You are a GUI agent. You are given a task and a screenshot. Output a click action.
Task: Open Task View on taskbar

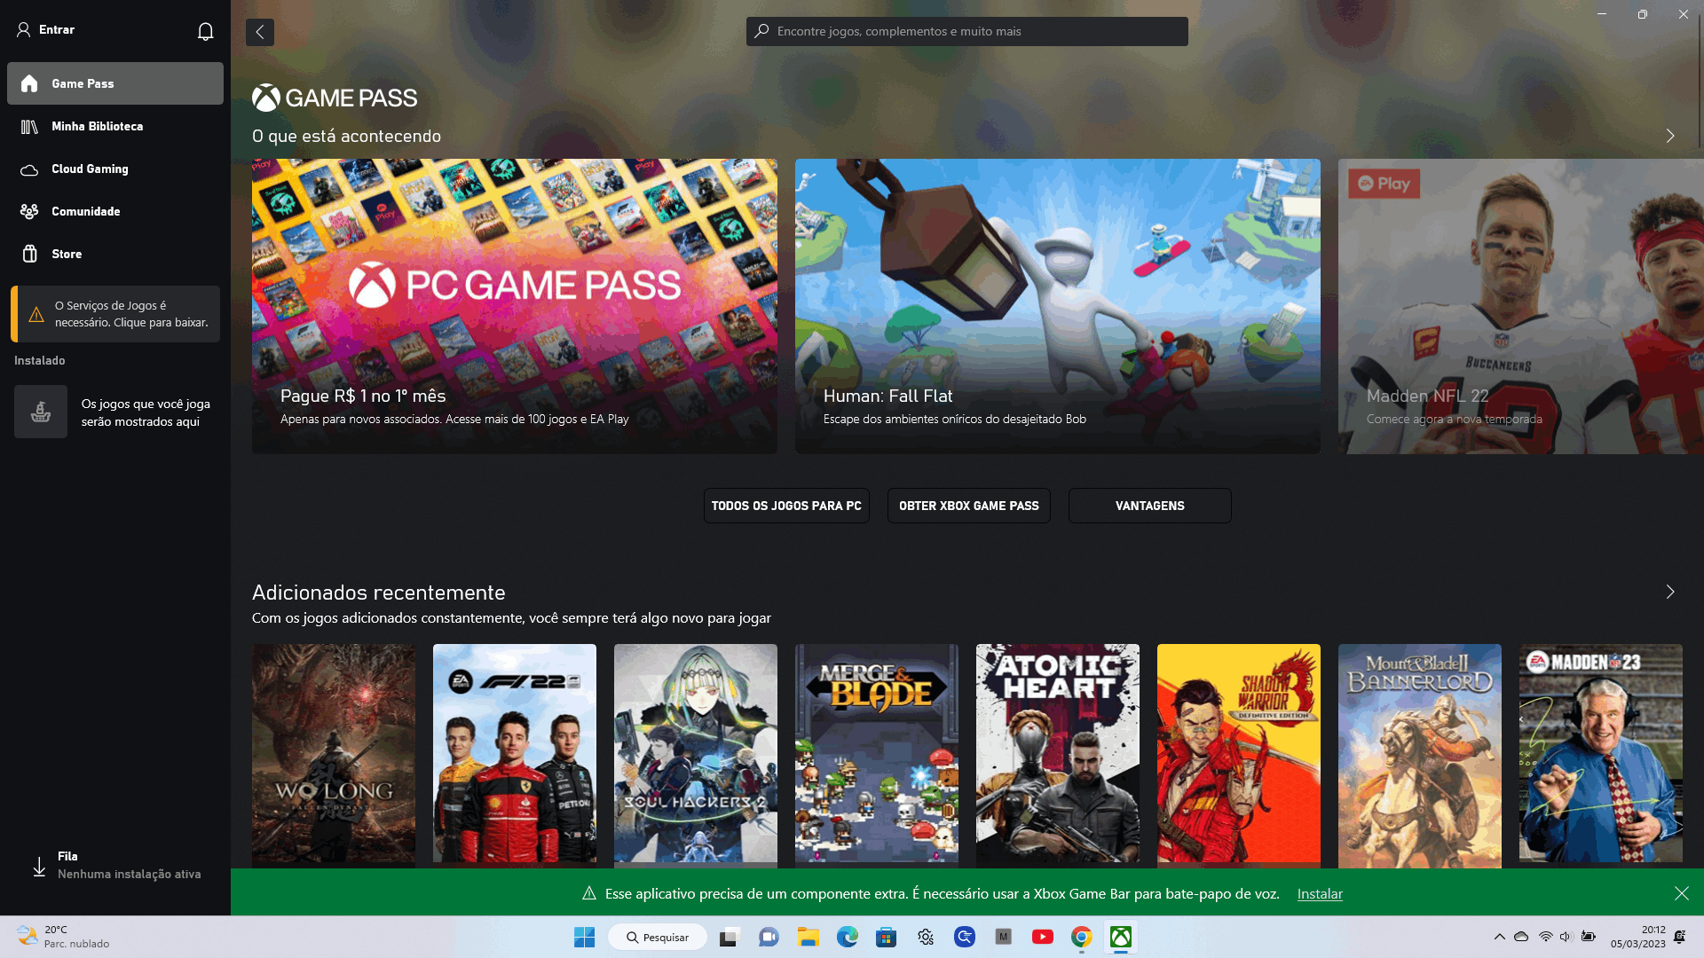point(729,937)
